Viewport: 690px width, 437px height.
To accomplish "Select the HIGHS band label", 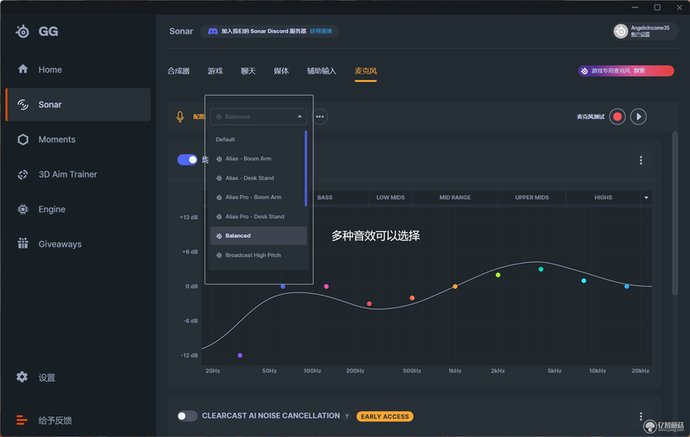I will pos(603,197).
